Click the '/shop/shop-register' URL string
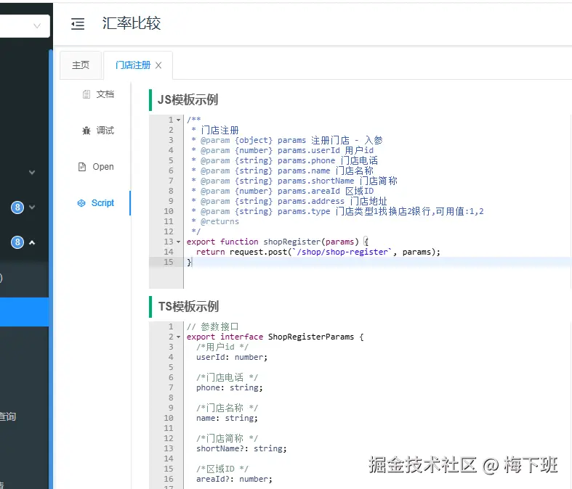The height and width of the screenshot is (489, 572). (342, 252)
